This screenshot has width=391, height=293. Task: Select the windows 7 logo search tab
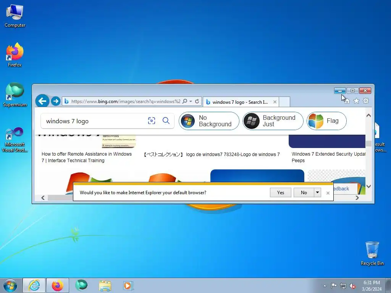coord(241,102)
